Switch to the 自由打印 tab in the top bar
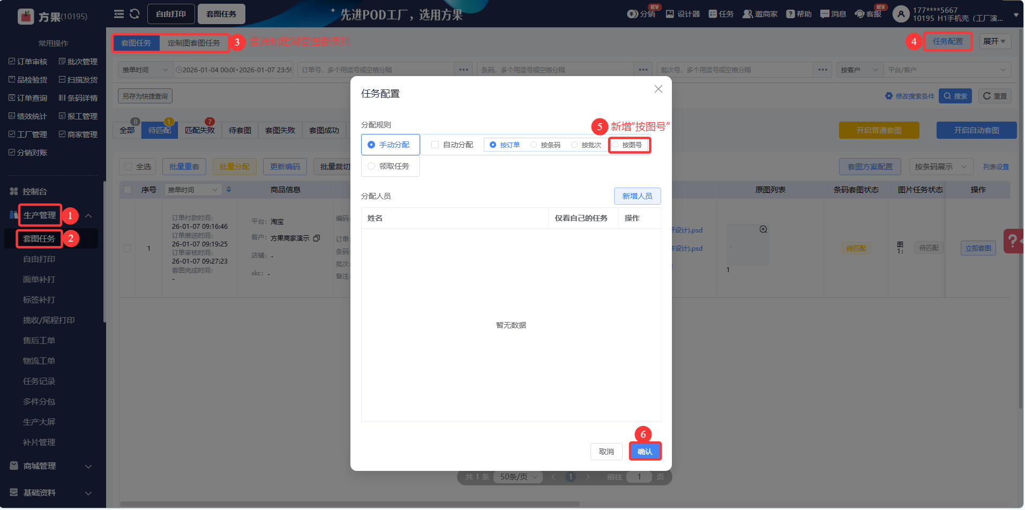Viewport: 1025px width, 510px height. (x=171, y=14)
